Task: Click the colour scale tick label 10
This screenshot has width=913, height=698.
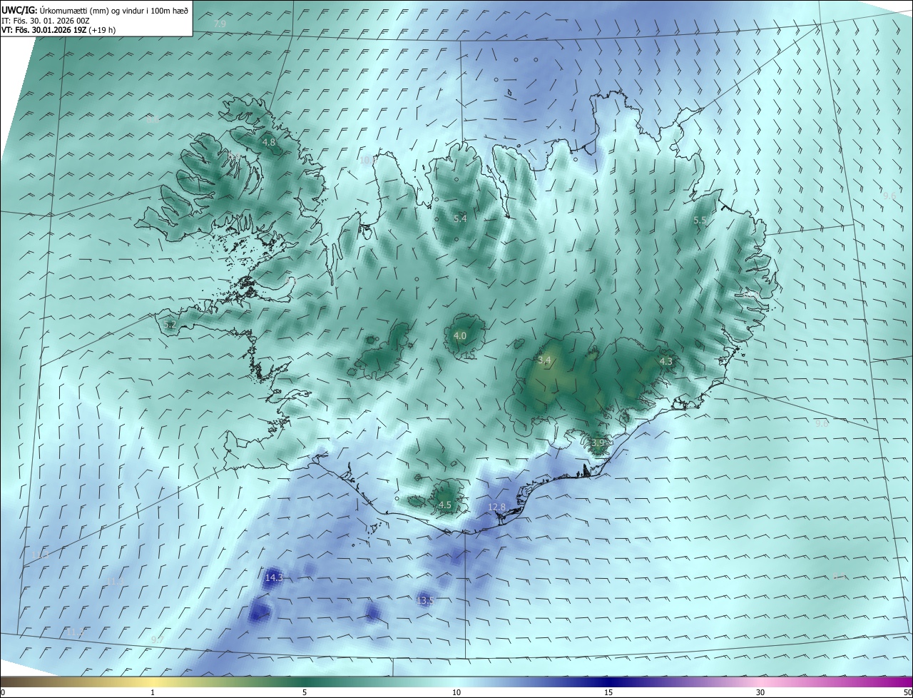Action: [456, 692]
